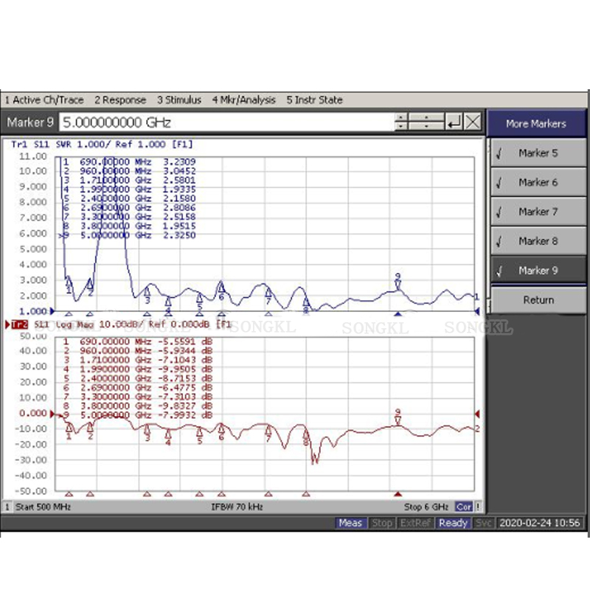
Task: Open the Mkr/Analysis menu
Action: (x=244, y=100)
